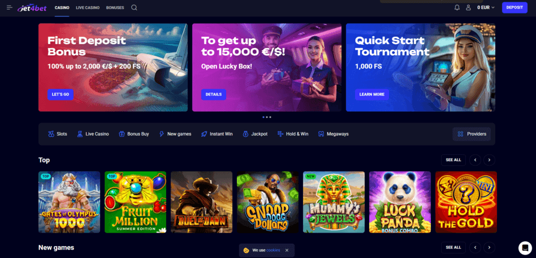Open the Snoop Dogg Dollars game thumbnail
The image size is (536, 258).
pyautogui.click(x=267, y=202)
